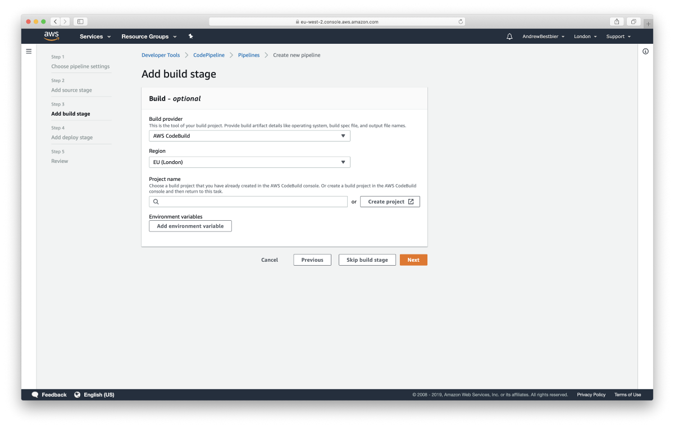Open the Resource Groups dropdown

(149, 37)
